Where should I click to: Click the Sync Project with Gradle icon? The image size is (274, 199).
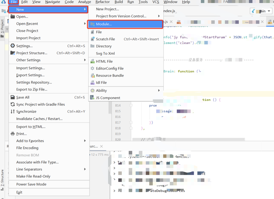[x=13, y=105]
